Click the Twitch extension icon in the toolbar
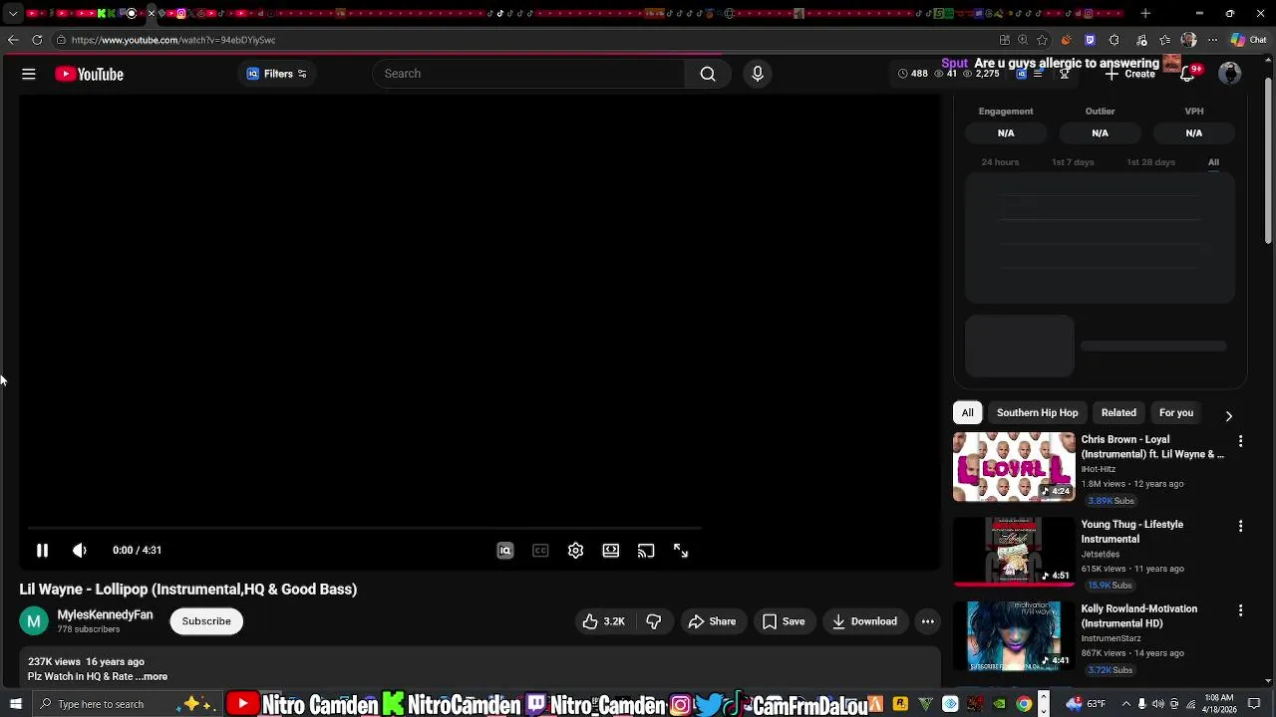Image resolution: width=1276 pixels, height=717 pixels. pyautogui.click(x=1090, y=40)
